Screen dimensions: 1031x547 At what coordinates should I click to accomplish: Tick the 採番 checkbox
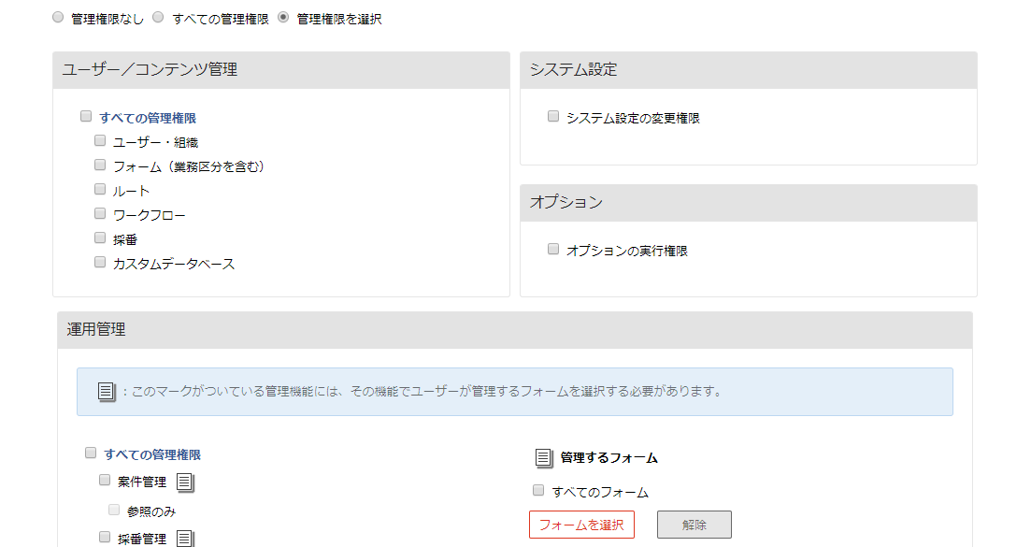click(x=100, y=238)
